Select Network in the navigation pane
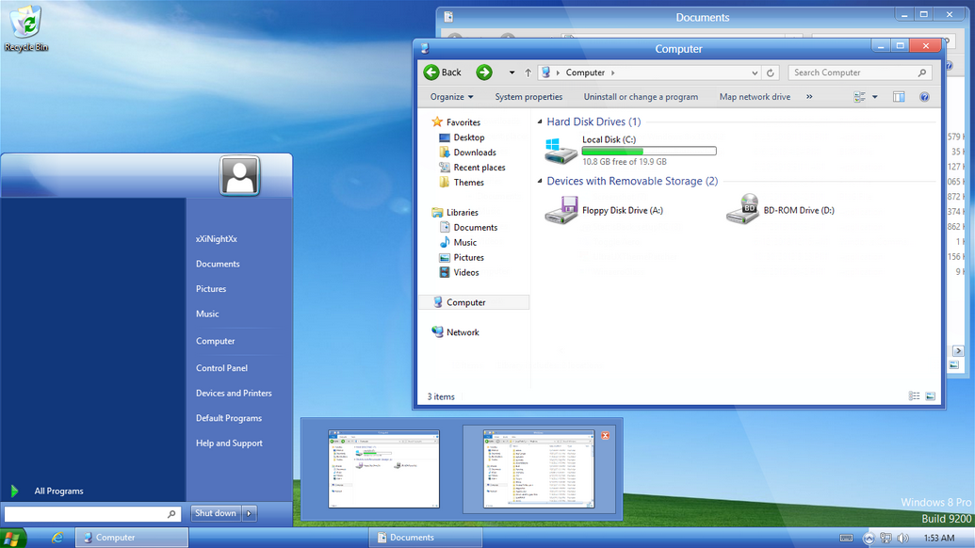Viewport: 975px width, 548px height. (x=462, y=332)
